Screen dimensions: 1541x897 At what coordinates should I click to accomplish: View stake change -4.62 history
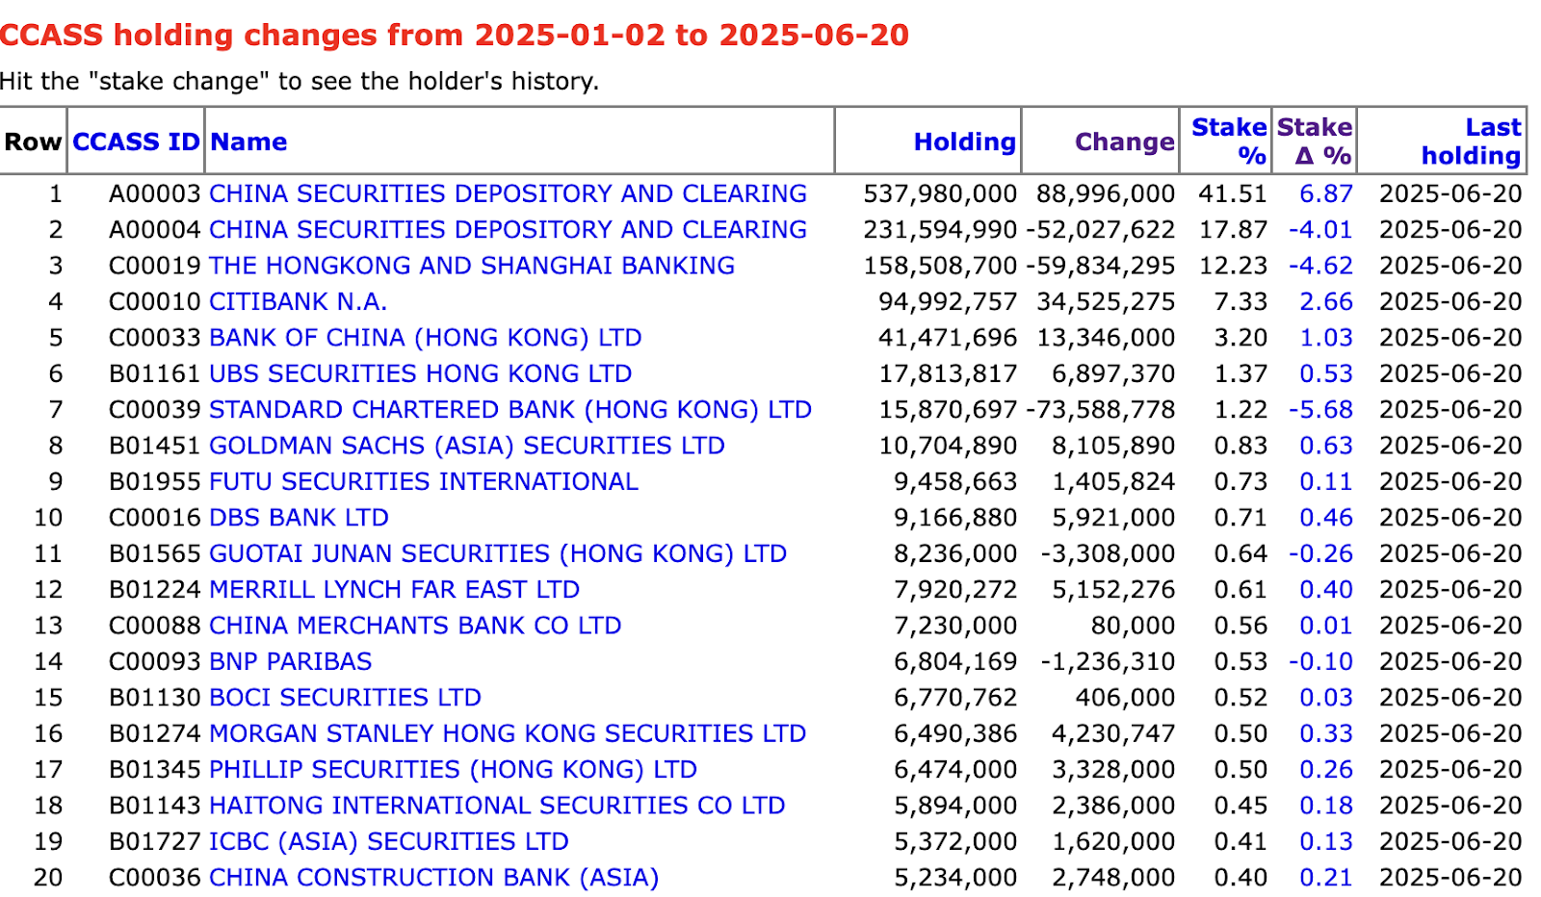1320,266
